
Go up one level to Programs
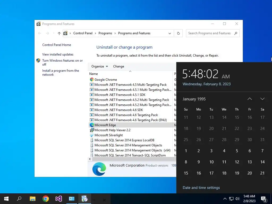point(59,33)
